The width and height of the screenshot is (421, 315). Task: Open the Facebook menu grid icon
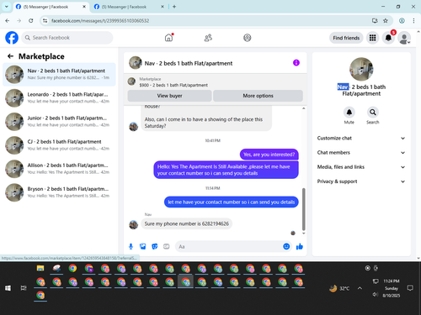click(372, 38)
